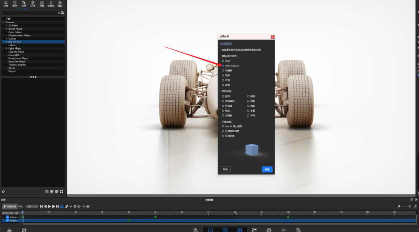Viewport: 419px width, 232px height.
Task: Select the Opacity Maps folder
Action: click(16, 52)
